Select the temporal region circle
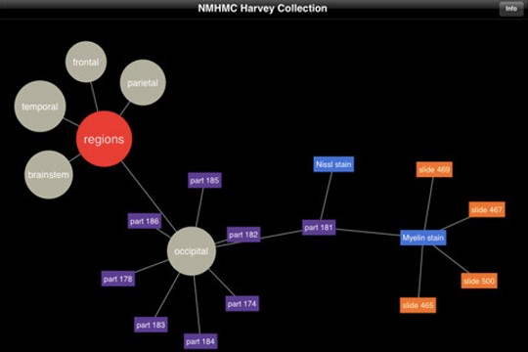 (40, 107)
